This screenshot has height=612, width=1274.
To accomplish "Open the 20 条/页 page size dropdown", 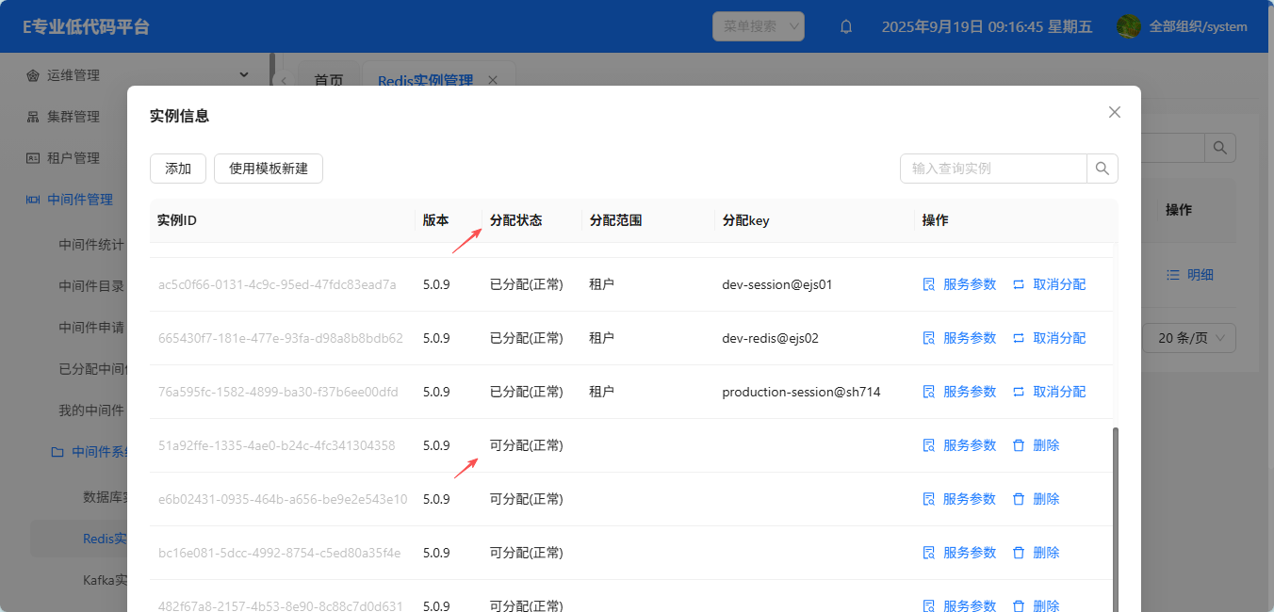I will [x=1188, y=338].
